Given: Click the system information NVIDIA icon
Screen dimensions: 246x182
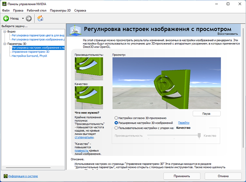Looking at the screenshot, I should pos(6,176).
